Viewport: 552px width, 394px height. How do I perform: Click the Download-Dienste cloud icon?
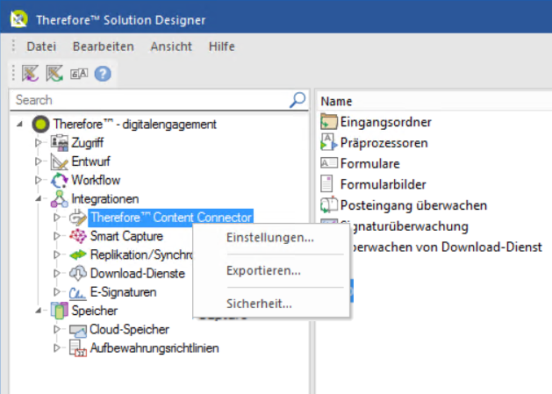78,273
